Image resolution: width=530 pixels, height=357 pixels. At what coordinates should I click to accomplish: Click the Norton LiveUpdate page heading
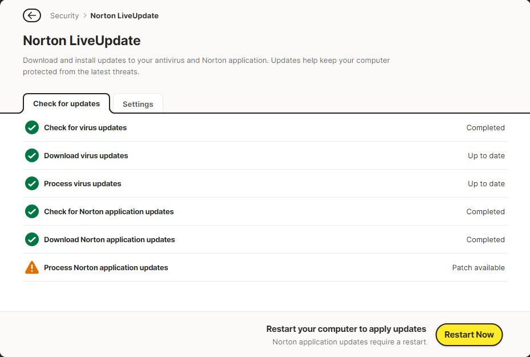tap(82, 41)
